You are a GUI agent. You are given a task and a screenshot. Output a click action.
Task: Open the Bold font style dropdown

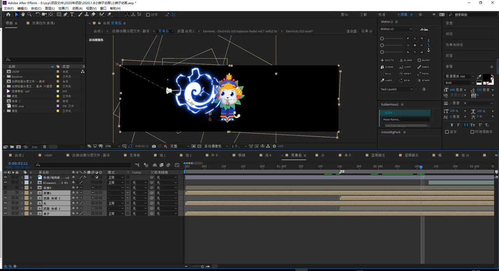point(459,83)
